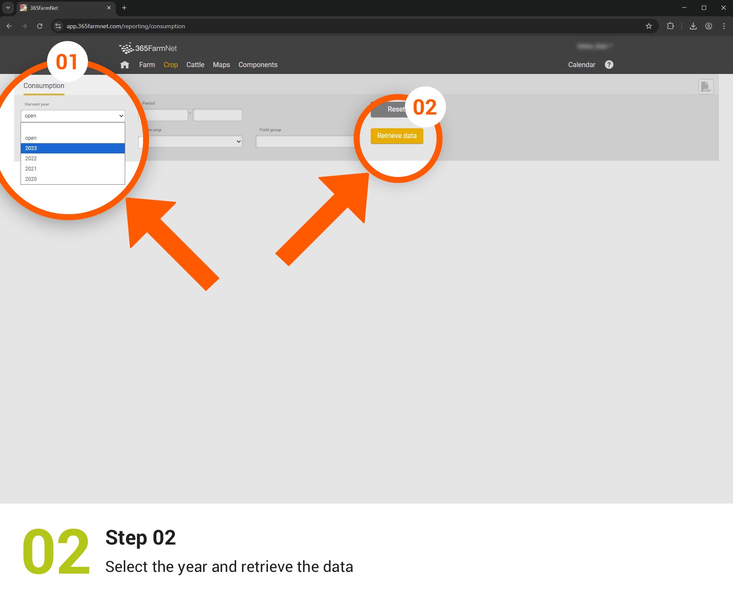Image resolution: width=733 pixels, height=595 pixels.
Task: Open browser extensions puzzle icon
Action: 670,26
